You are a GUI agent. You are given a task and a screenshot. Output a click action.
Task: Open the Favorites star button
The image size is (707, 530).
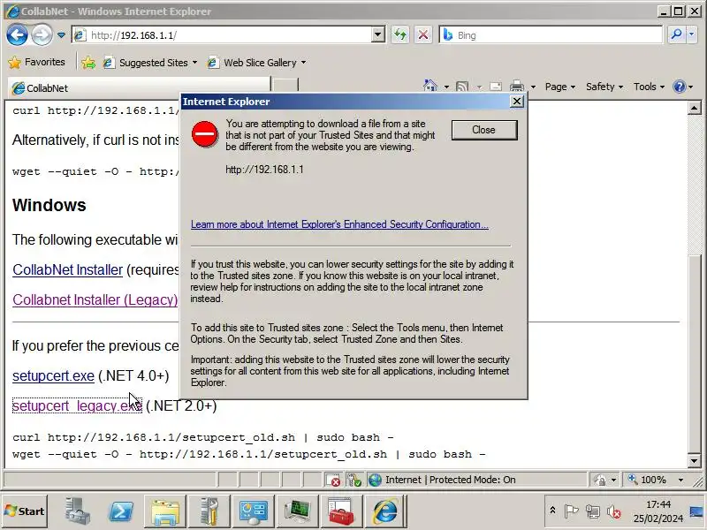pos(37,62)
